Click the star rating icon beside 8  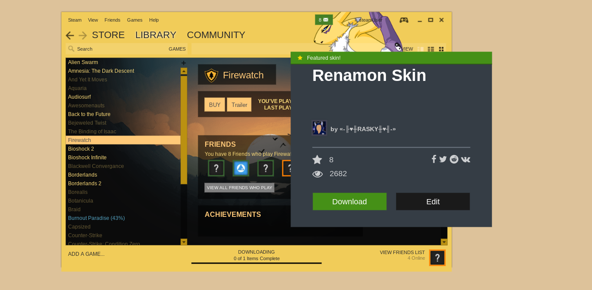317,160
